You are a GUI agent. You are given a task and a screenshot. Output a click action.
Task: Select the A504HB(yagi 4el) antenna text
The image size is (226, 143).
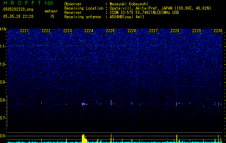coord(127,17)
